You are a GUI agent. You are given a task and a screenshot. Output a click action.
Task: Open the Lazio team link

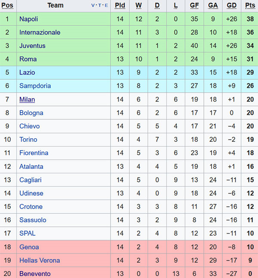point(27,72)
